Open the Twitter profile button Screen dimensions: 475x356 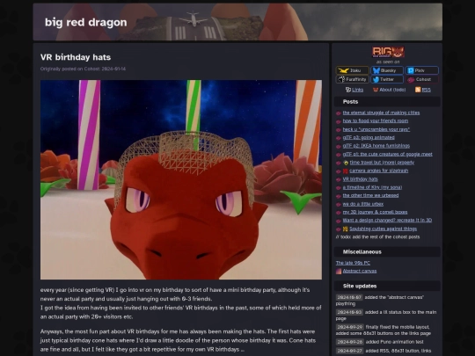[387, 79]
